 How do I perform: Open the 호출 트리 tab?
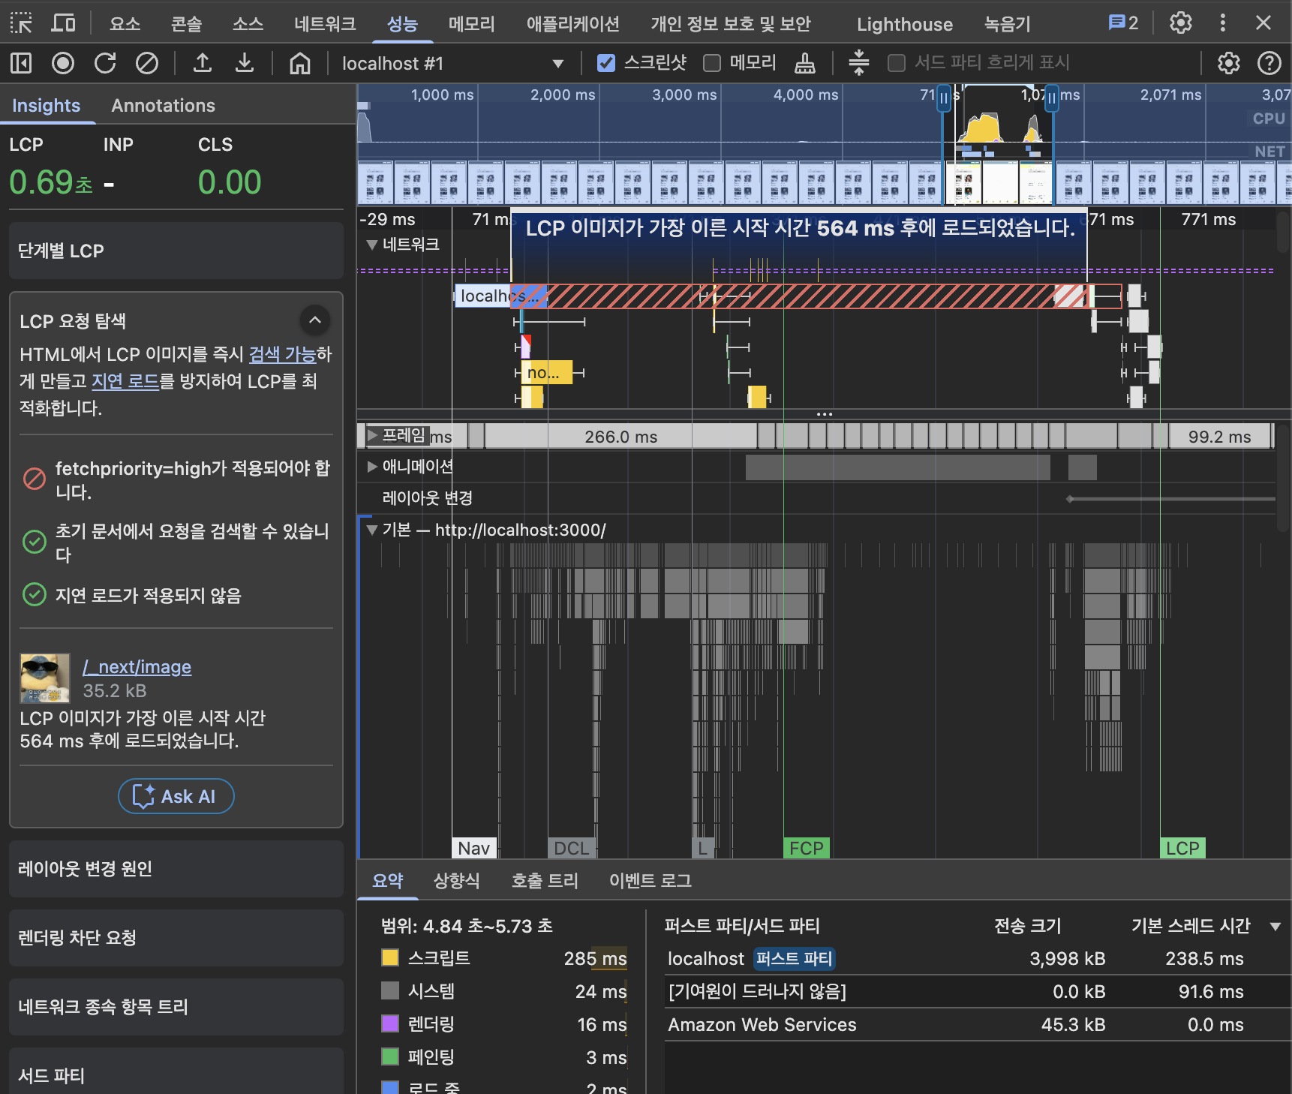tap(545, 880)
